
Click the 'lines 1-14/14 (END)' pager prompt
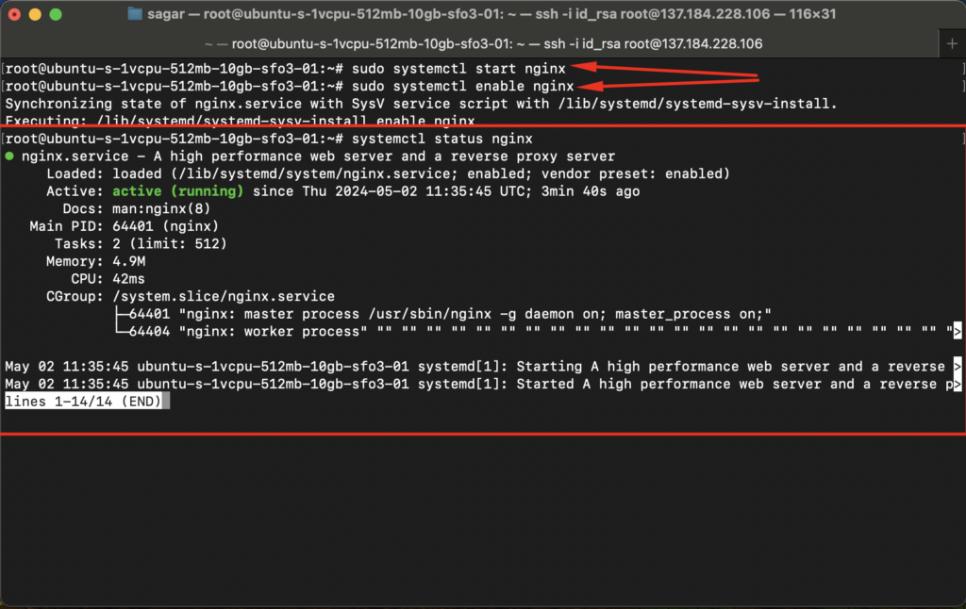(x=84, y=402)
